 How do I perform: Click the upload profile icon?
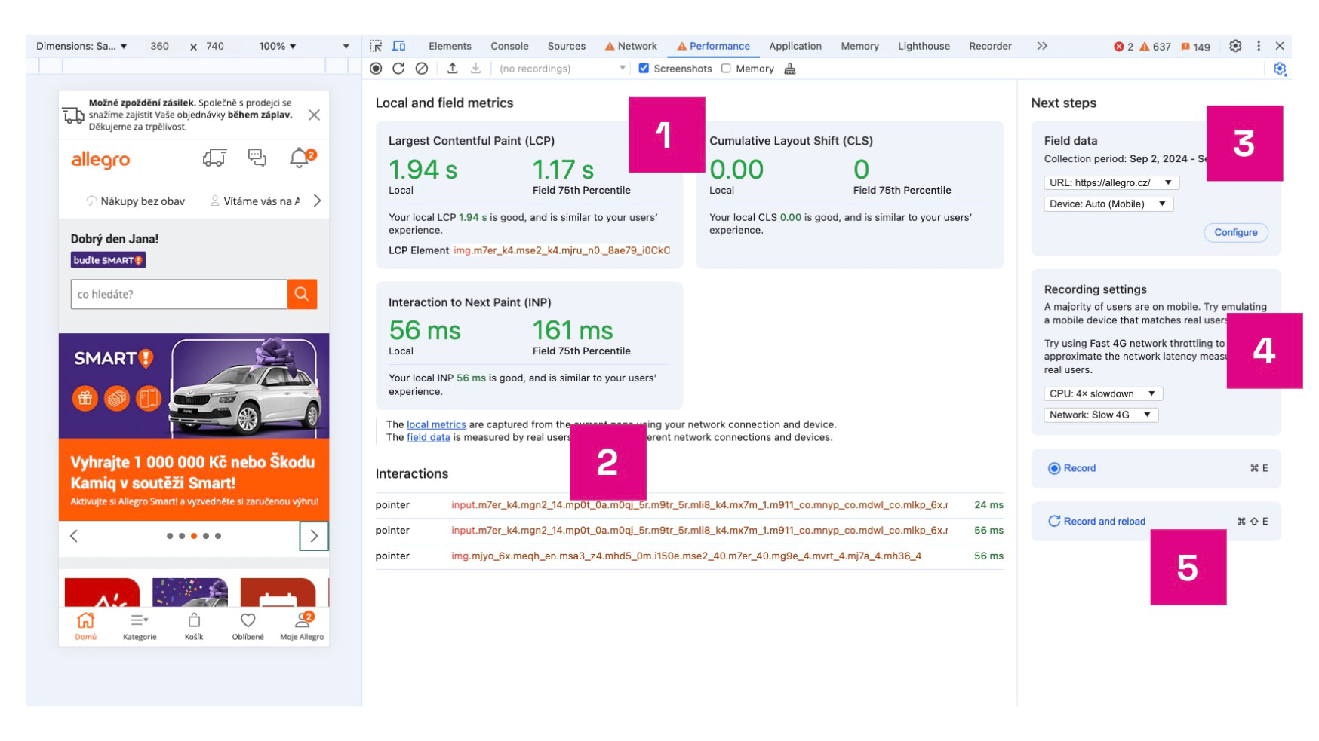pyautogui.click(x=452, y=69)
